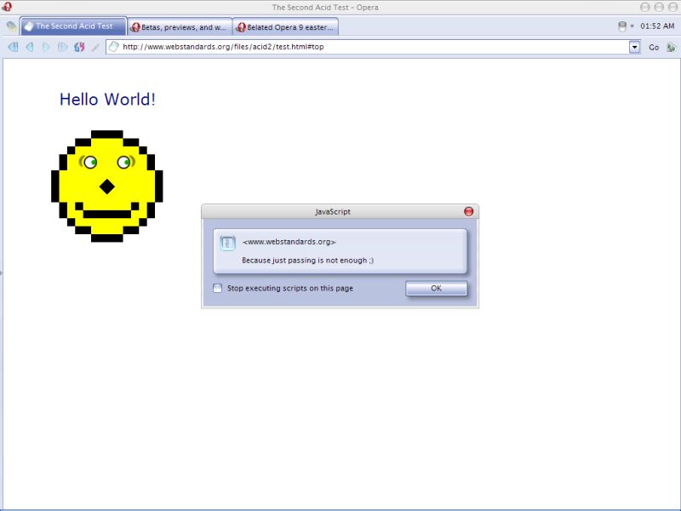Go back using the Back arrow
681x511 pixels.
[x=30, y=47]
